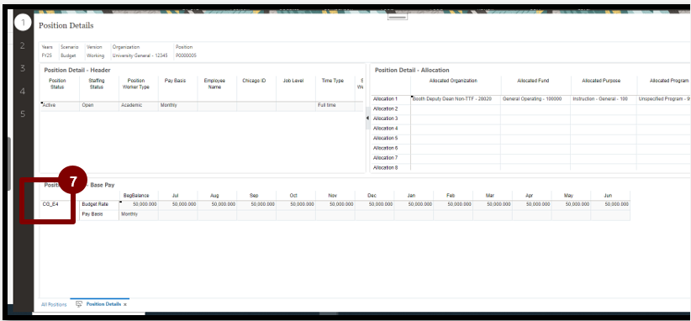691x321 pixels.
Task: Select the 'Full time' Time Type cell
Action: click(x=335, y=106)
